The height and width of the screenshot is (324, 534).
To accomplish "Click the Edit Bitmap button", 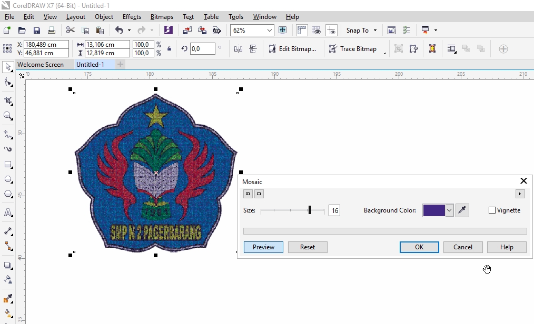I will pos(293,49).
